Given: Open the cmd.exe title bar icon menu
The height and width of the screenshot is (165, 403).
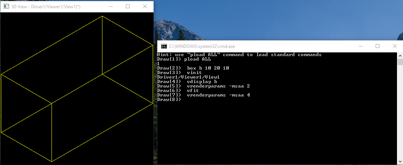Looking at the screenshot, I should coord(164,46).
